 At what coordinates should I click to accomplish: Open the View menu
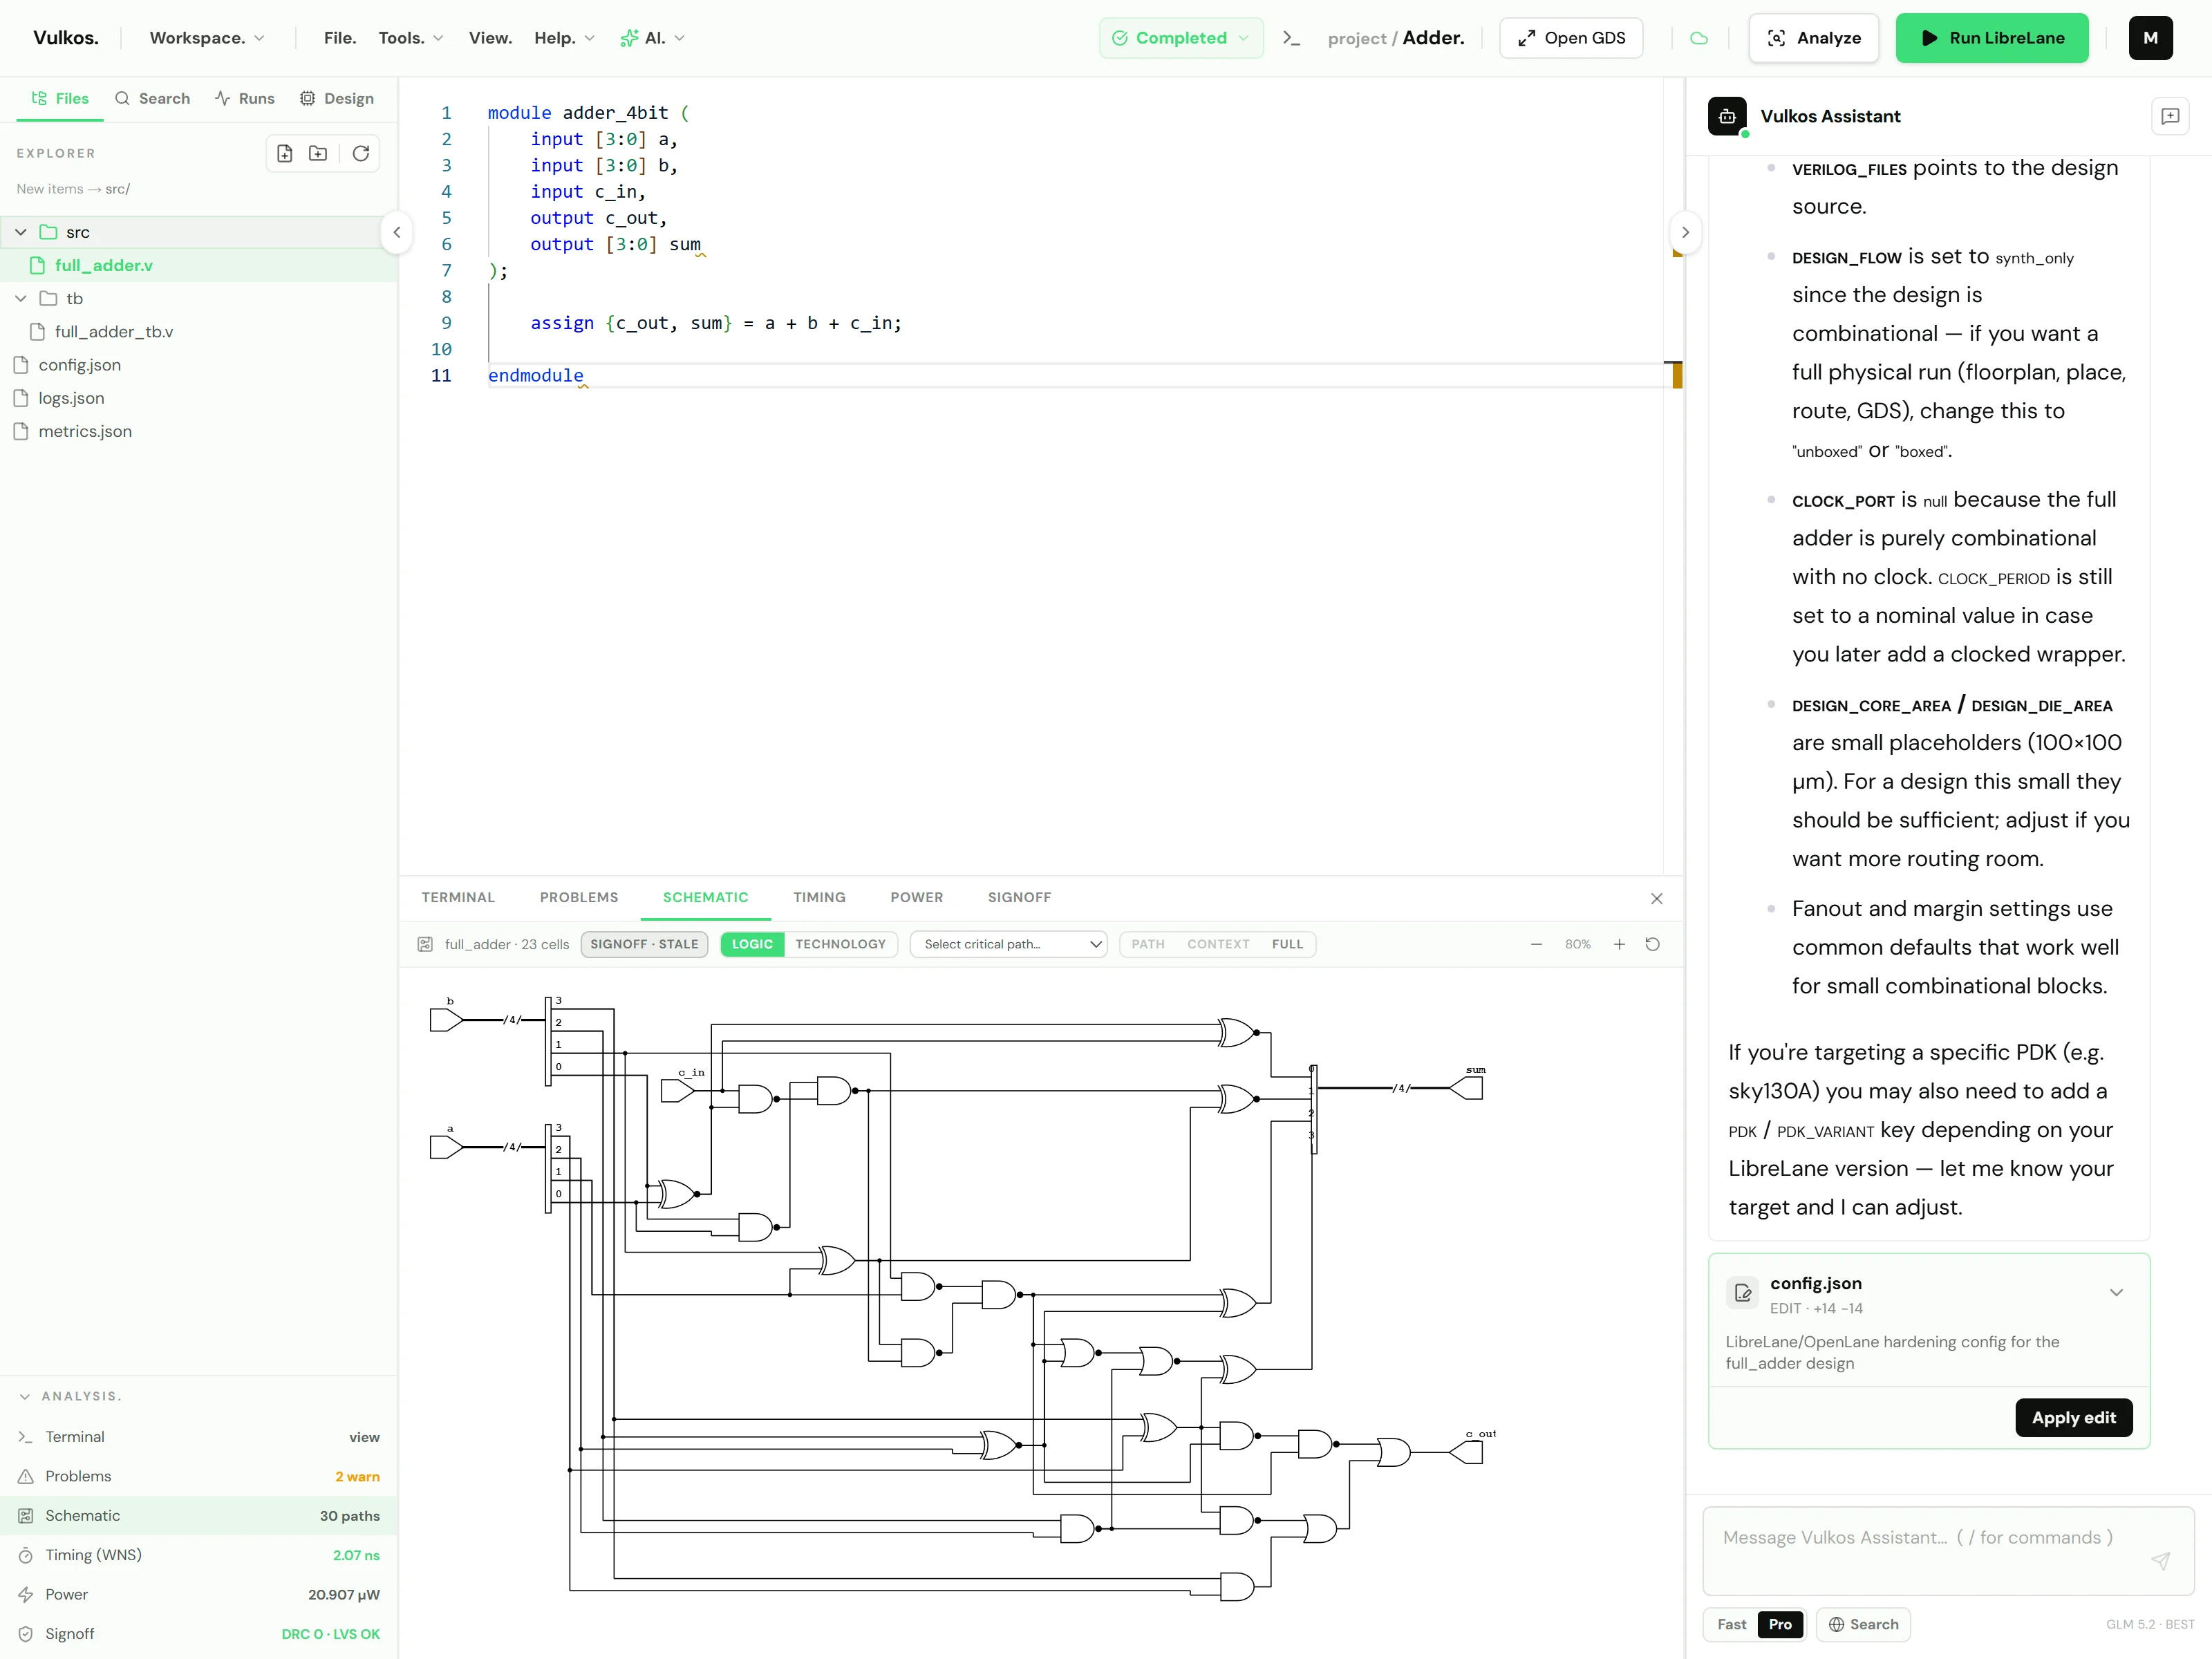coord(490,38)
